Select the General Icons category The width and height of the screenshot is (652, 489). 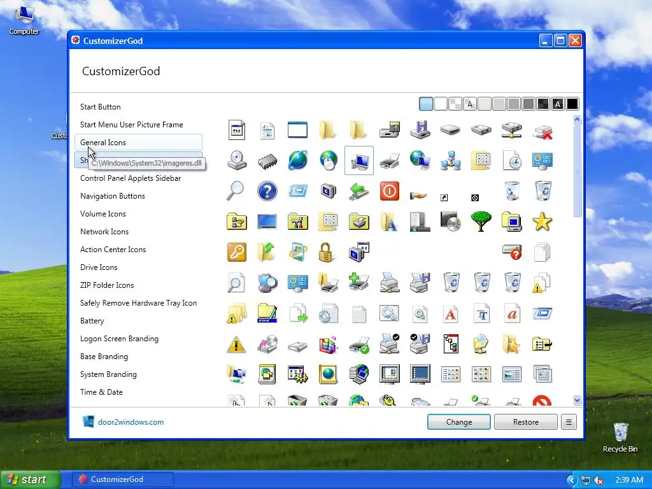point(138,142)
